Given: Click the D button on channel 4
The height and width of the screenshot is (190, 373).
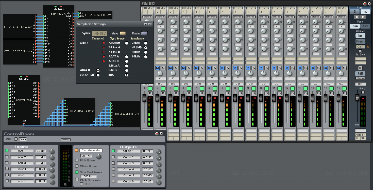Looking at the screenshot, I should click(189, 93).
